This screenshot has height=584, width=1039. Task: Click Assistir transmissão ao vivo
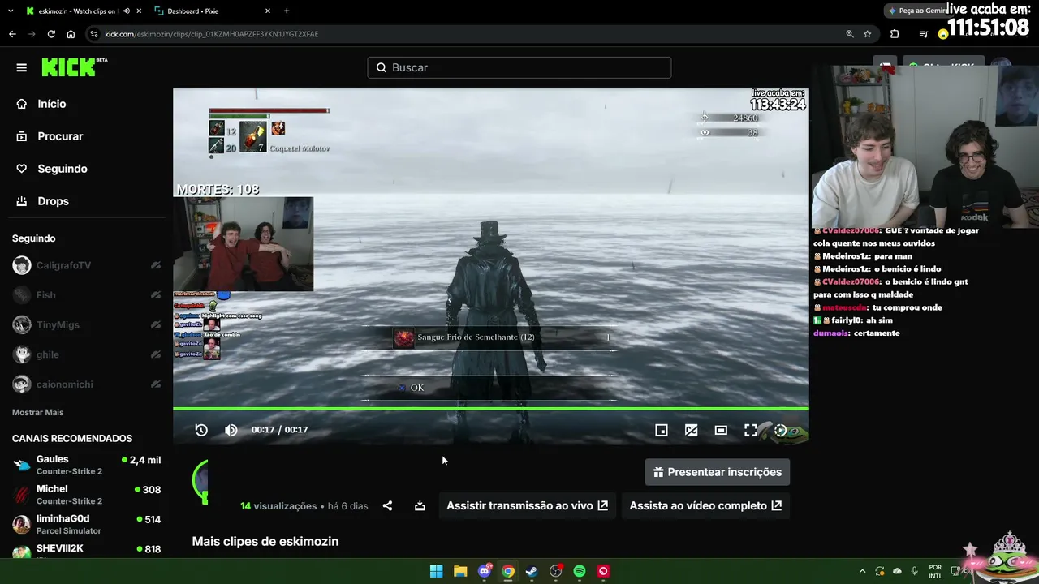click(528, 505)
